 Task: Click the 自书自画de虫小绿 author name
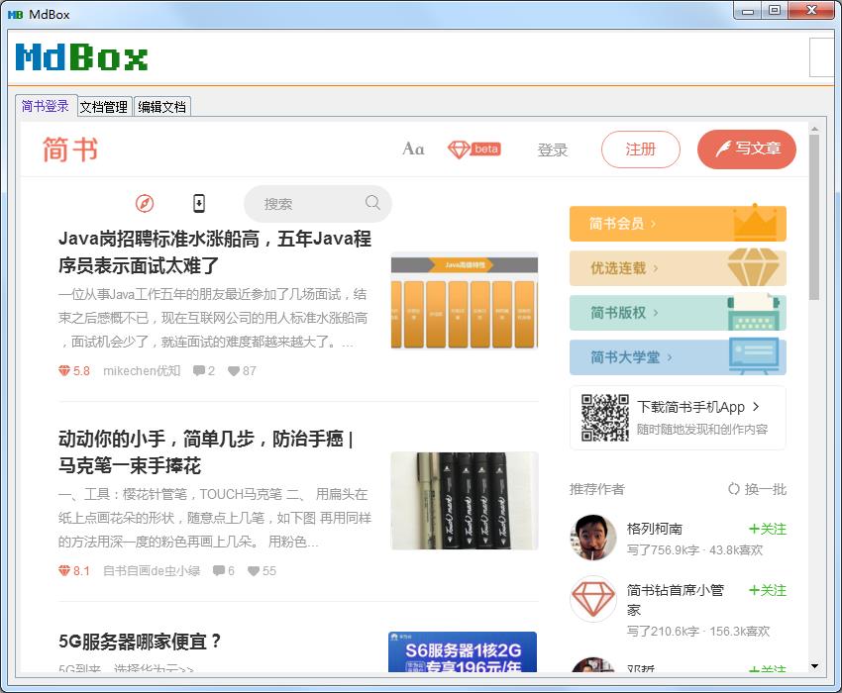[151, 570]
